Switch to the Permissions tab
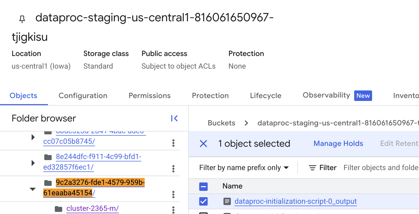The width and height of the screenshot is (419, 214). (x=149, y=96)
